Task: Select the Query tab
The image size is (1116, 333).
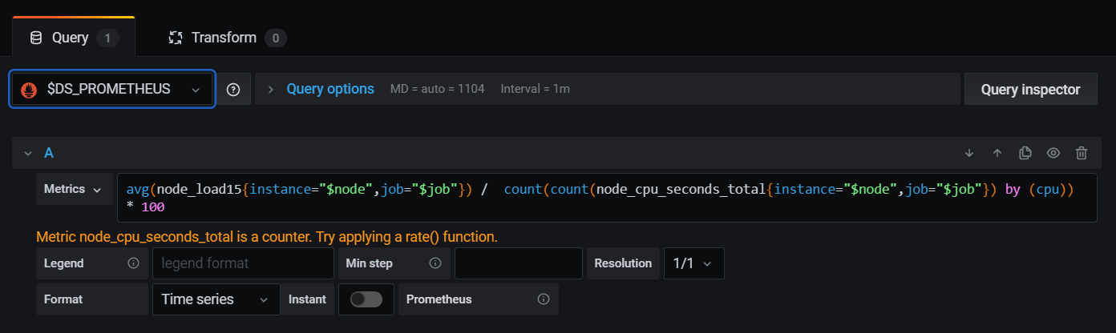Action: [74, 38]
